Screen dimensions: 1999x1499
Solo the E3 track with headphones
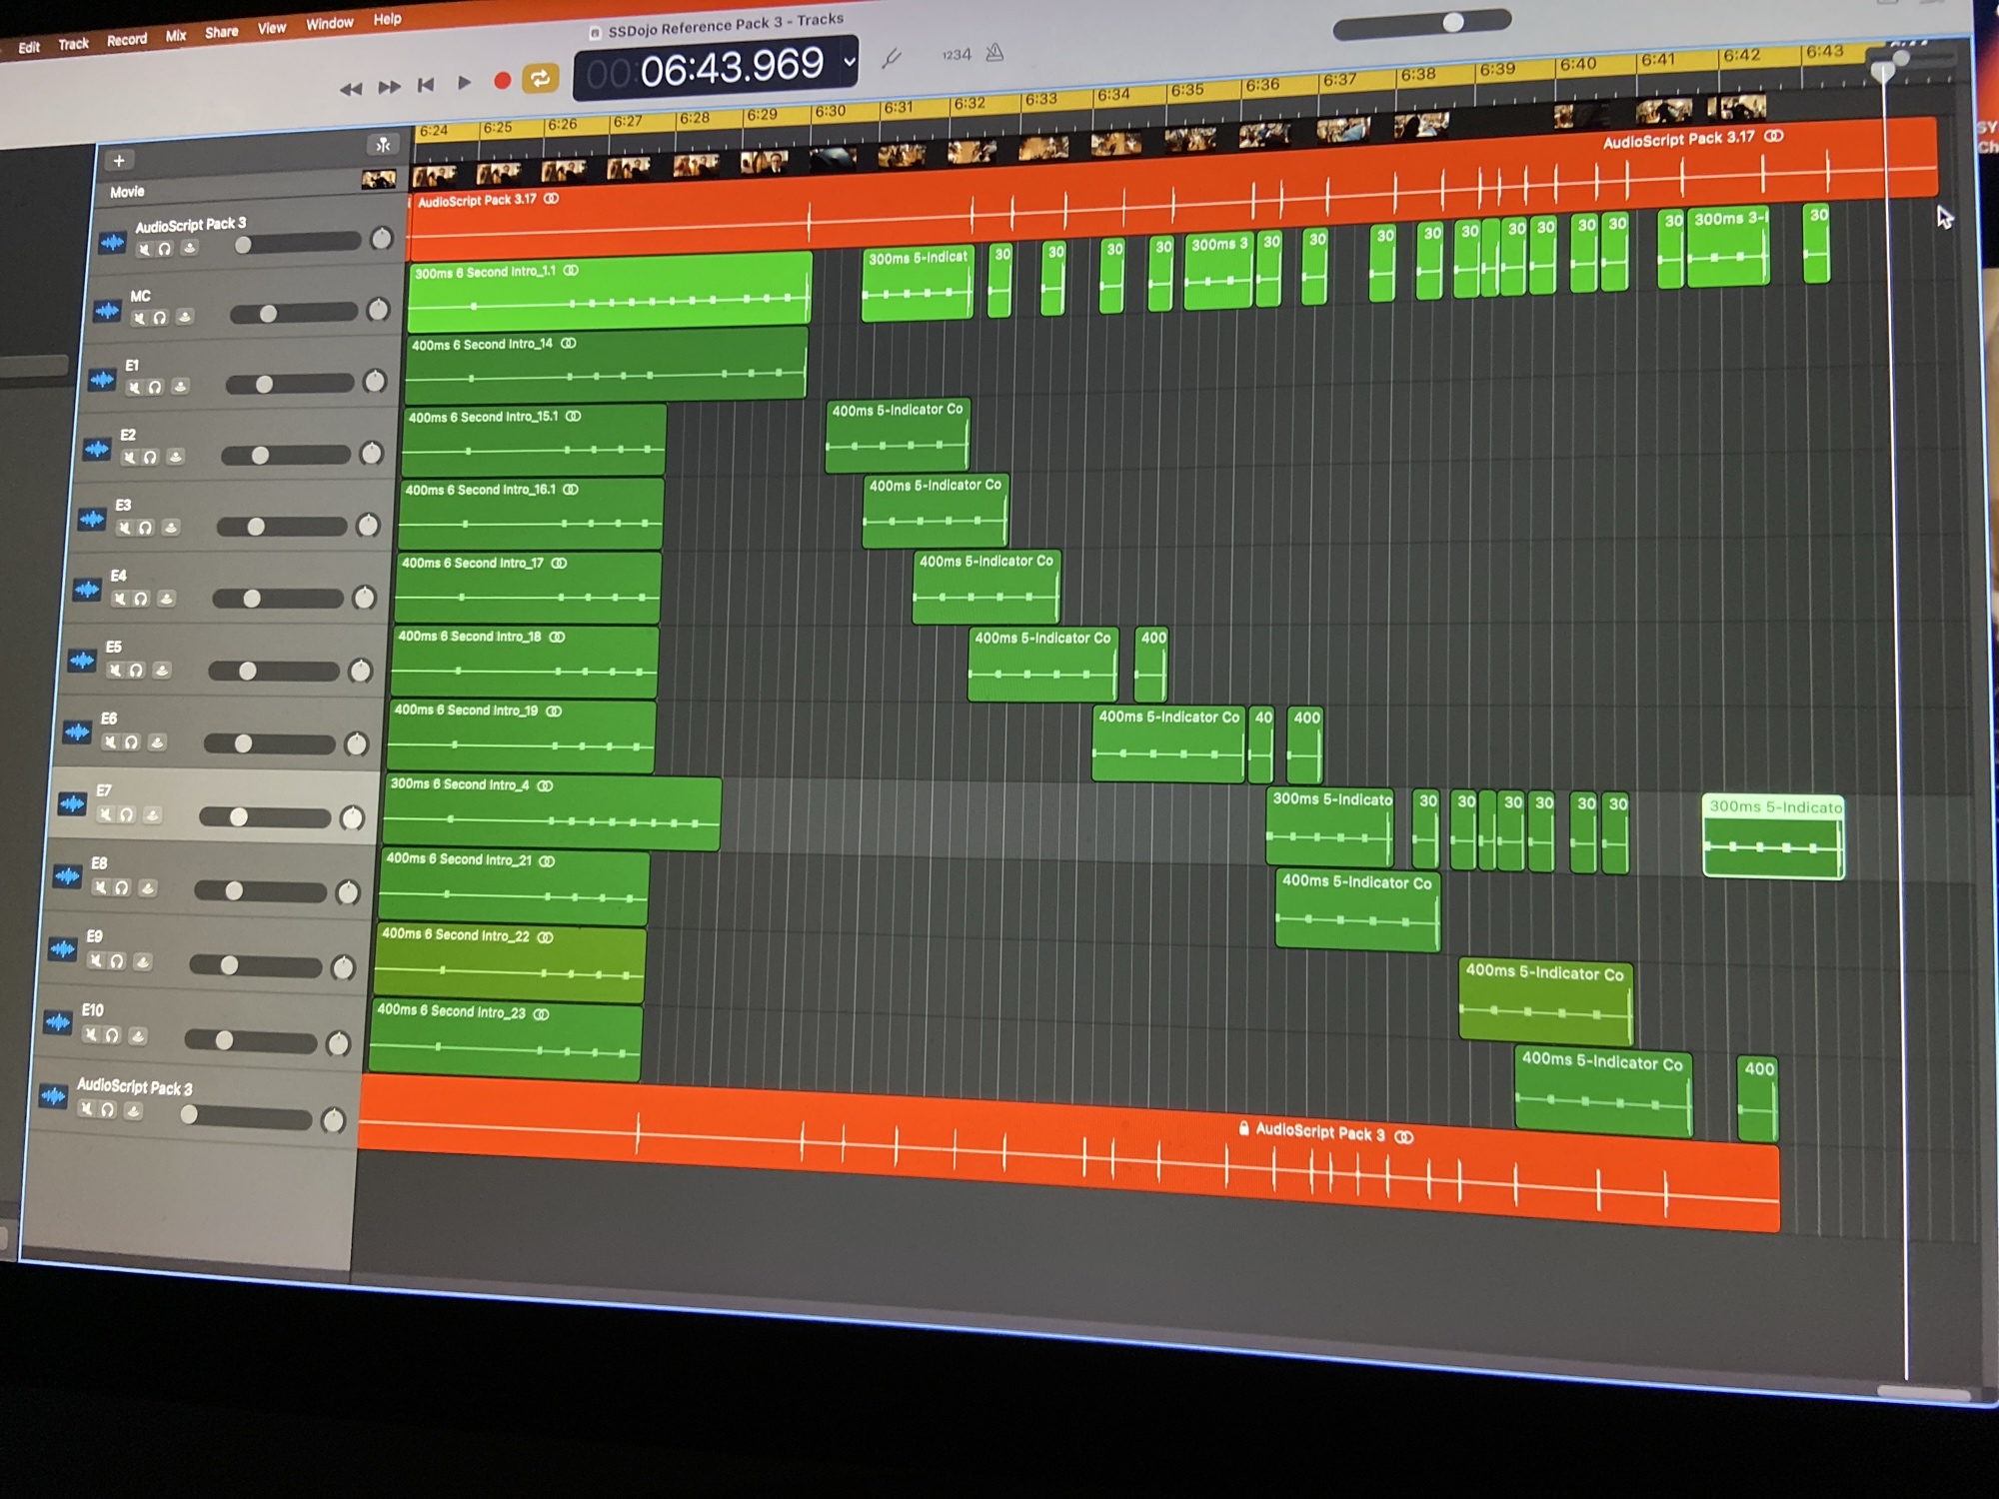pos(145,528)
